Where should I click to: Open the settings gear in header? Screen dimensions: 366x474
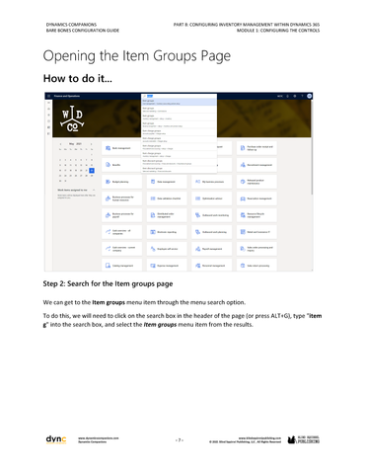click(x=295, y=96)
